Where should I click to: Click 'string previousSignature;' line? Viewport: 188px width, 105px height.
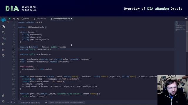[x=36, y=40]
